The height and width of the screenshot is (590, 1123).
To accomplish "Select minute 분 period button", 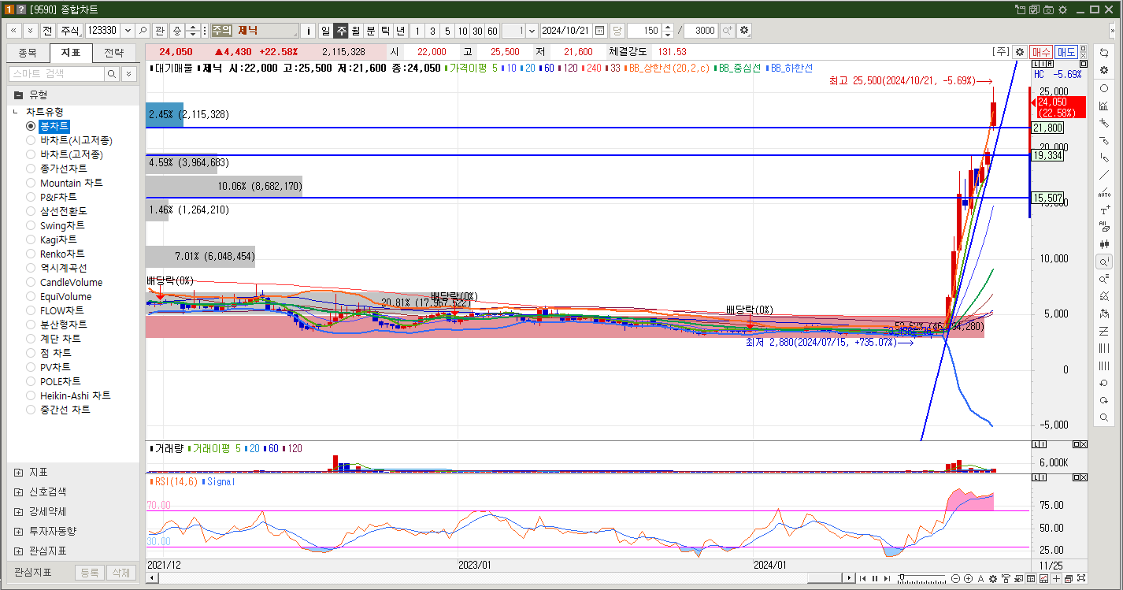I will (370, 31).
